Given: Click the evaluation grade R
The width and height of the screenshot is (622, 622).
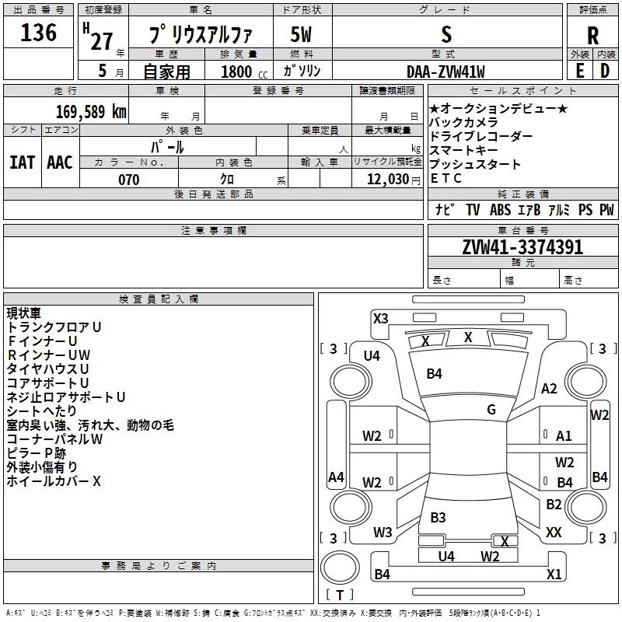Looking at the screenshot, I should point(592,34).
